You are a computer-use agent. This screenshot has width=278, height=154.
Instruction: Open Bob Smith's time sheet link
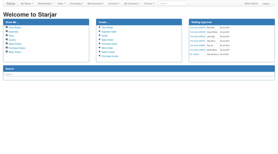pyautogui.click(x=197, y=28)
